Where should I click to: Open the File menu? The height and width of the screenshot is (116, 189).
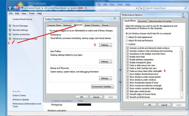pyautogui.click(x=11, y=14)
